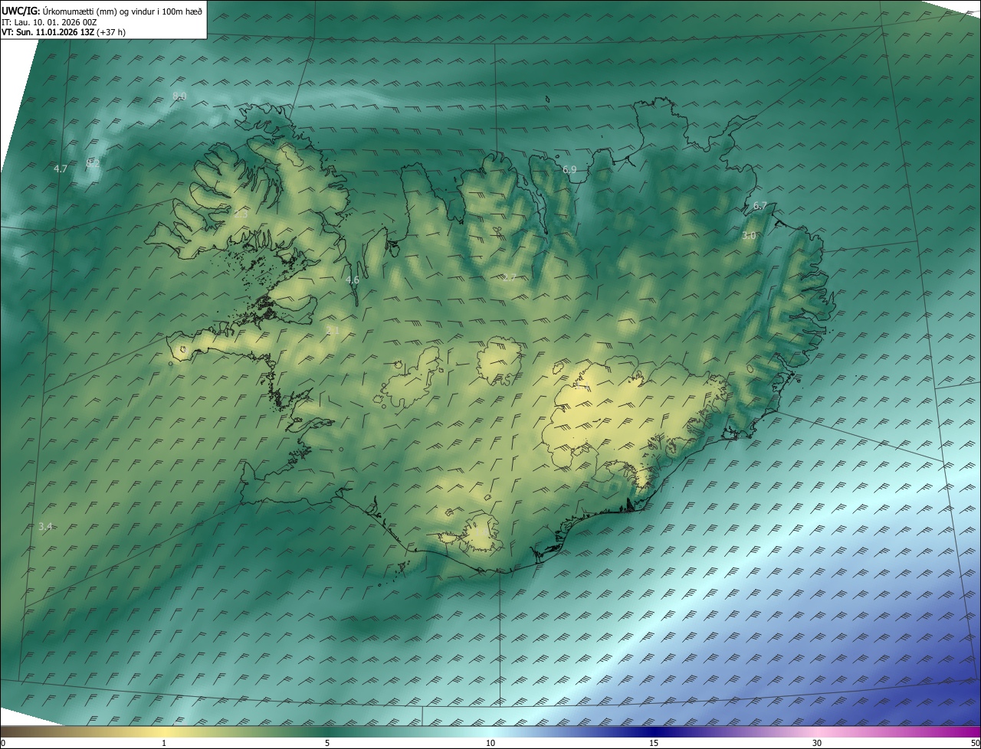Click the 3.4 value label offshore southwest
The image size is (981, 749).
click(45, 526)
